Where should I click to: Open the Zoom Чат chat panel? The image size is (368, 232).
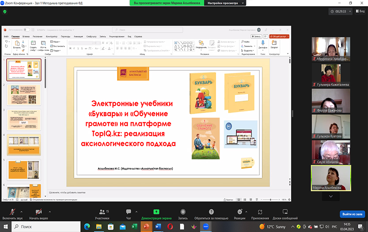point(129,212)
